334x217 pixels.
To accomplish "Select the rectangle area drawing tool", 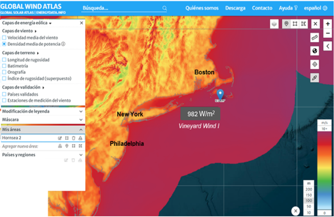I will 295,24.
